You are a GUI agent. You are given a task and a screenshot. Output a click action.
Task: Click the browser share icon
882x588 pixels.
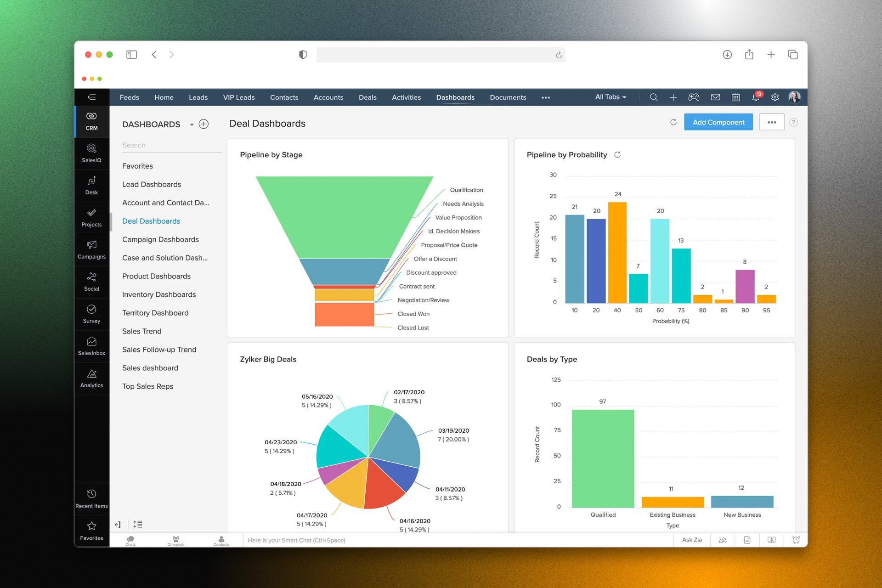(749, 54)
